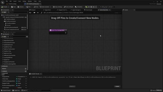This screenshot has height=92, width=163.
Task: Collapse the Capsule Component tree item
Action: click(x=3, y=17)
